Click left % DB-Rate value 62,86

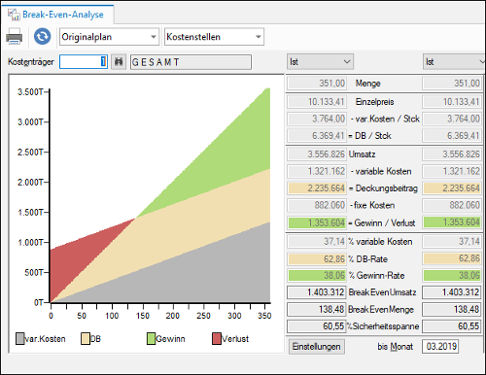317,259
